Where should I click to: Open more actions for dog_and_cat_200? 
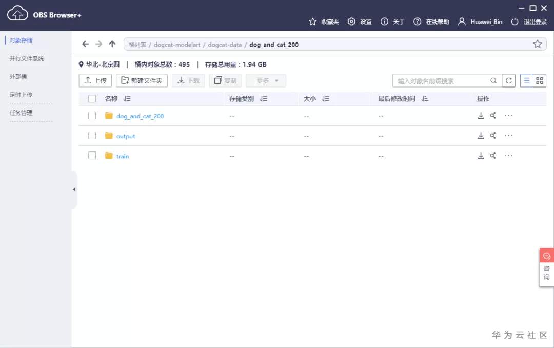508,115
